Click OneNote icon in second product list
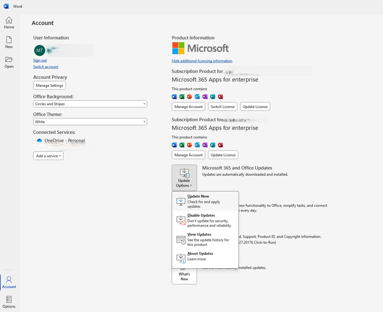The width and height of the screenshot is (383, 312). 205,145
